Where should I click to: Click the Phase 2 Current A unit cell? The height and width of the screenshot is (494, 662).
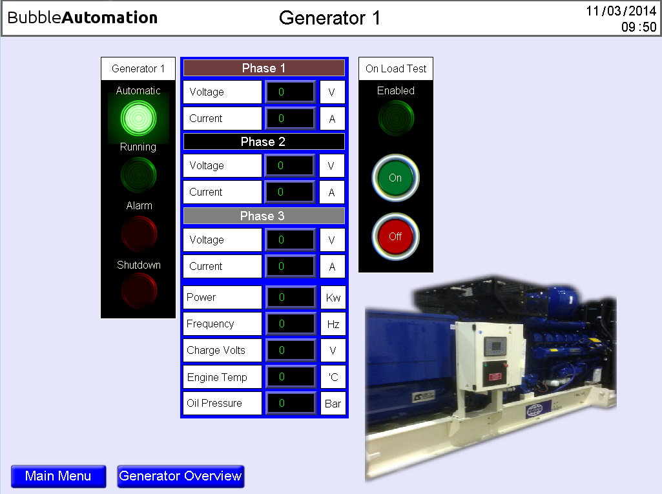point(332,192)
